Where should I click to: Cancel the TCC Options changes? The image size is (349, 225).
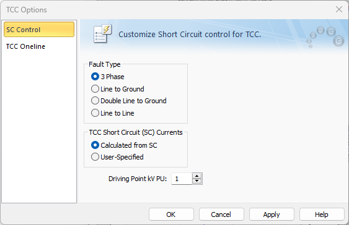[x=221, y=214]
